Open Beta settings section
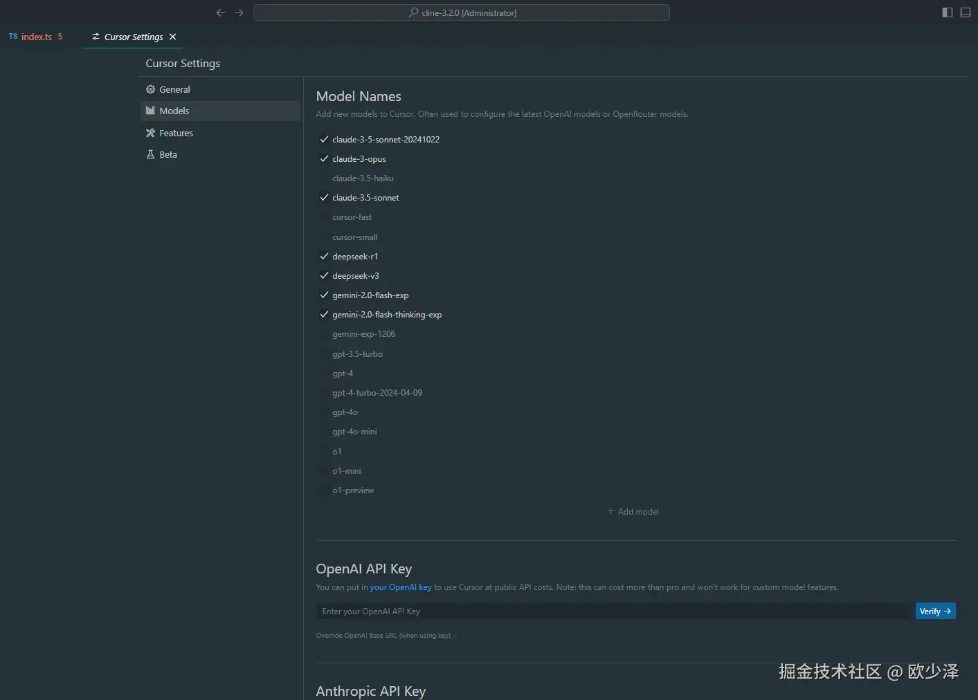978x700 pixels. click(x=220, y=154)
